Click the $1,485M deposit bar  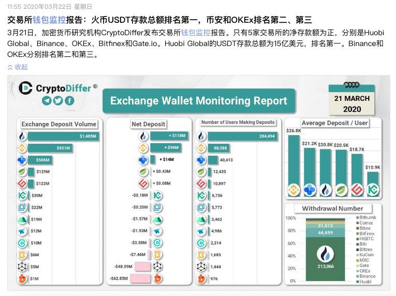pos(64,136)
